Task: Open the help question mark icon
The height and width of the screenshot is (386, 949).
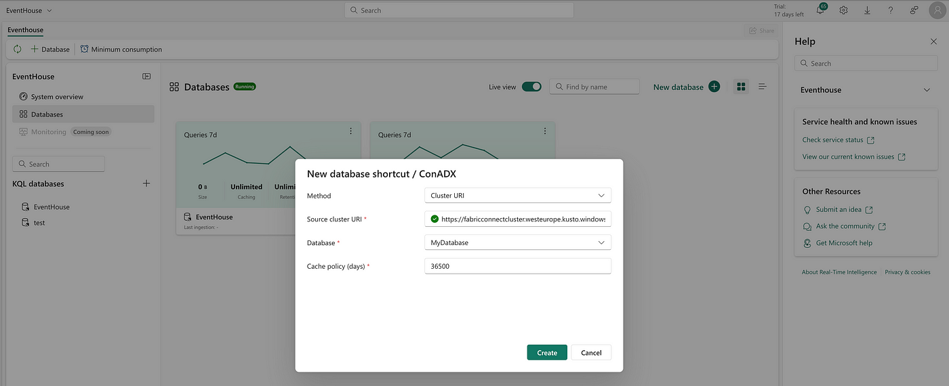Action: click(891, 10)
